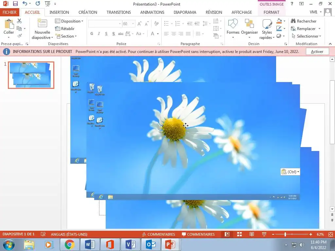Screen dimensions: 335x251
Task: Open Chrome from the taskbar
Action: tap(70, 244)
